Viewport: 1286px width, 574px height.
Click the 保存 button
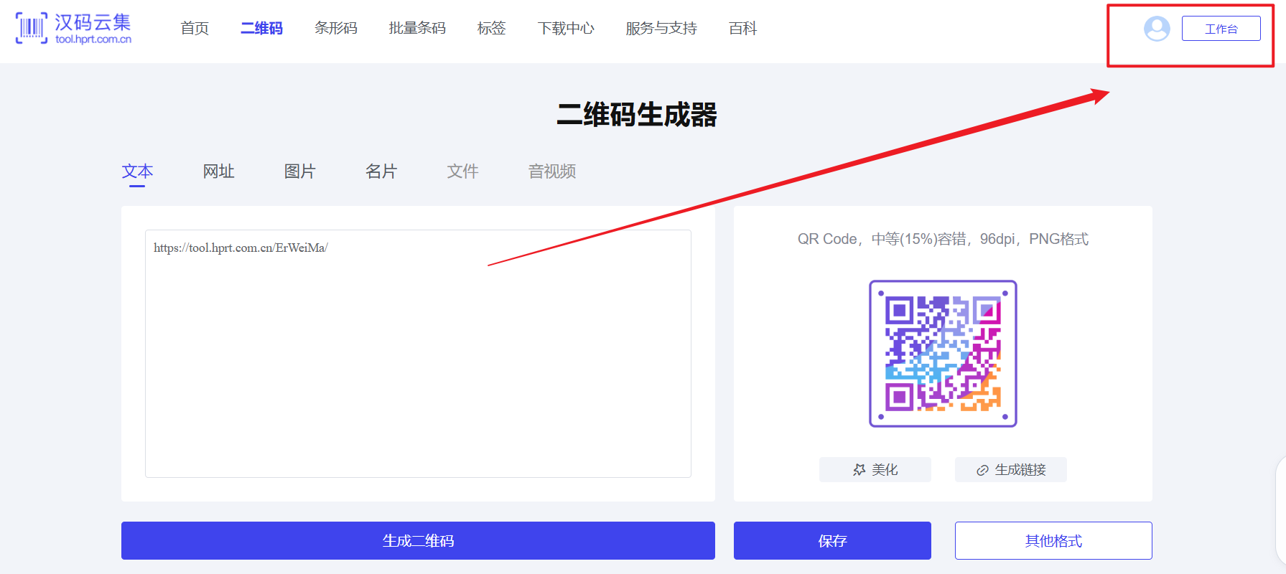point(832,541)
